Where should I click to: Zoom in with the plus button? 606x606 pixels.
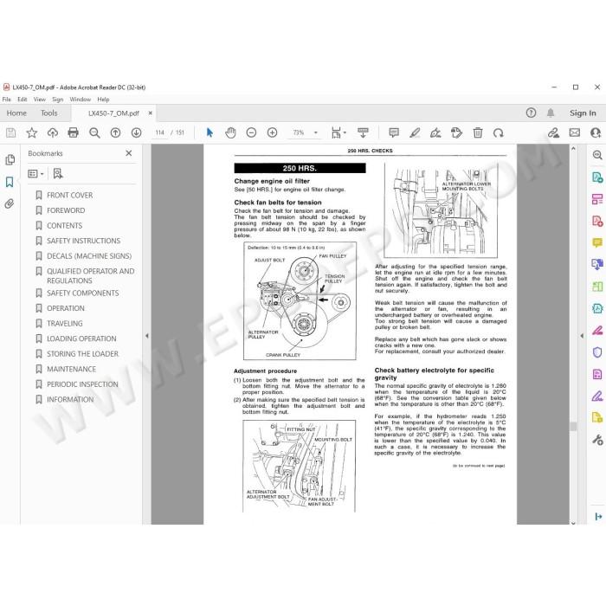click(272, 133)
